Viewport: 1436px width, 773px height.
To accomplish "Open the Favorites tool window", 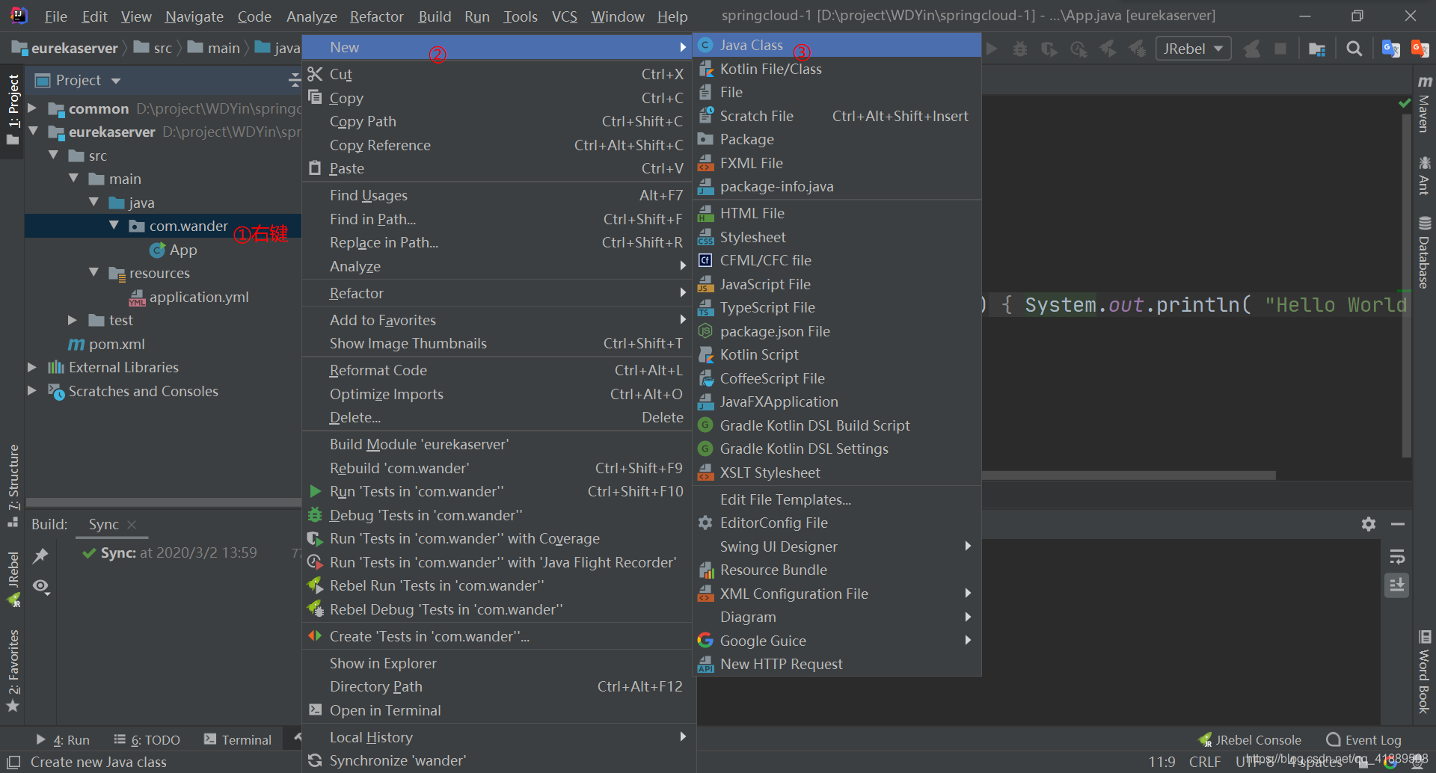I will click(13, 671).
